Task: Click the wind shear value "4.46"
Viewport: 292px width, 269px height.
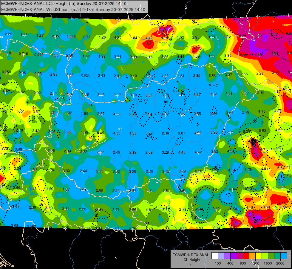Action: [182, 152]
